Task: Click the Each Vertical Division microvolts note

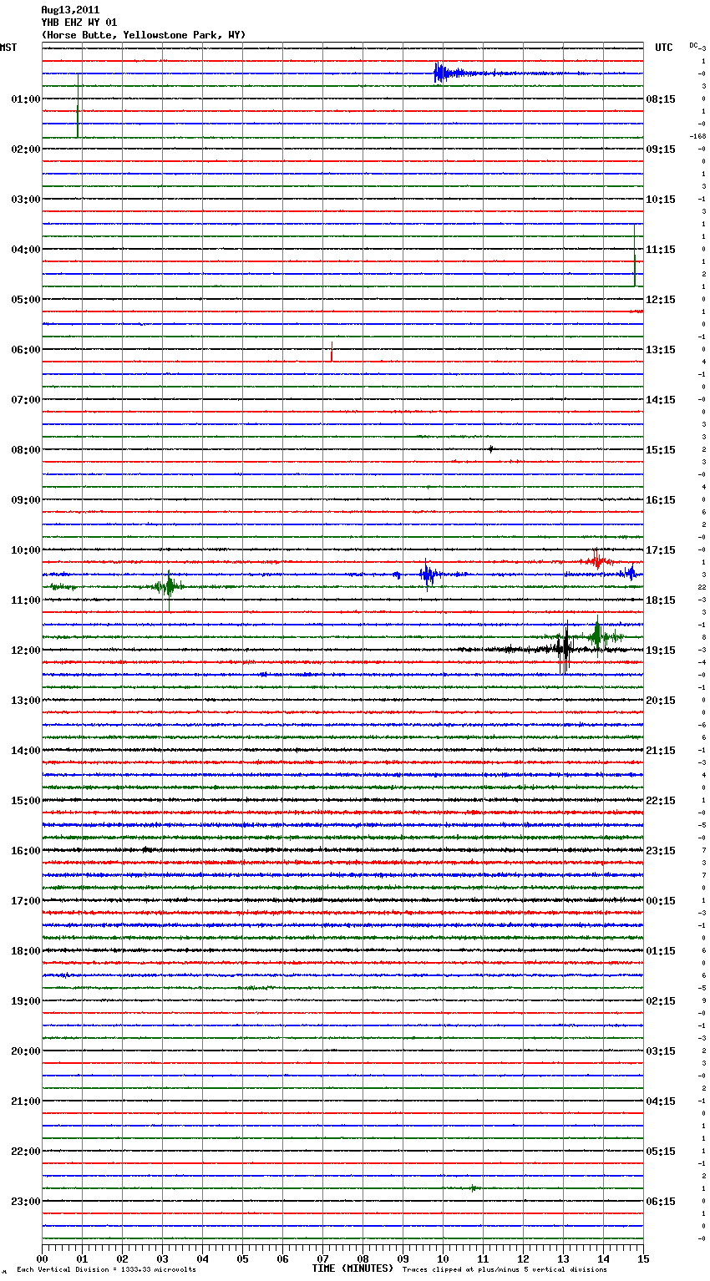Action: tap(106, 1270)
